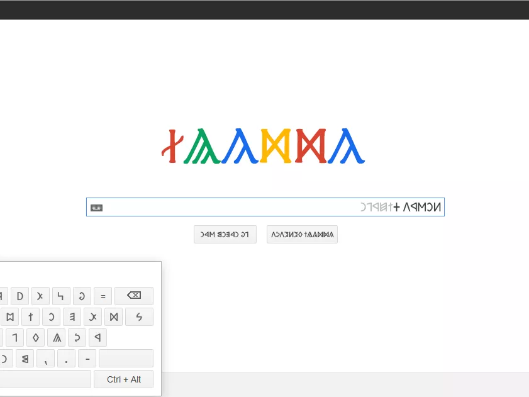Viewport: 529px width, 397px height.
Task: Click the multicolored runic logo
Action: click(x=263, y=146)
